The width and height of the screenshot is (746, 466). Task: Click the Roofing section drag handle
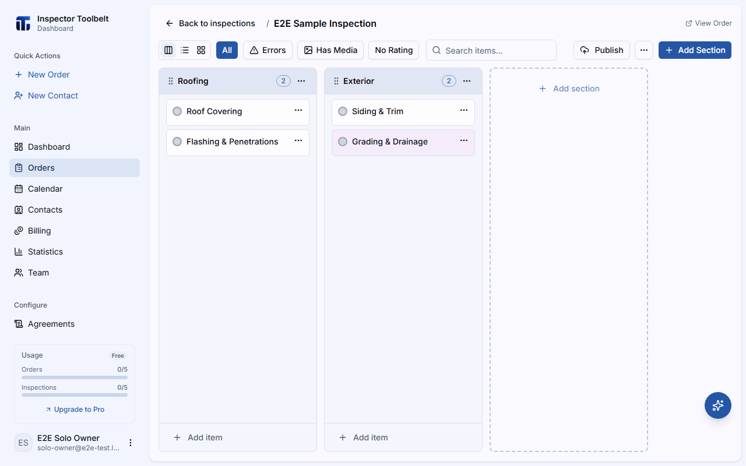coord(171,81)
